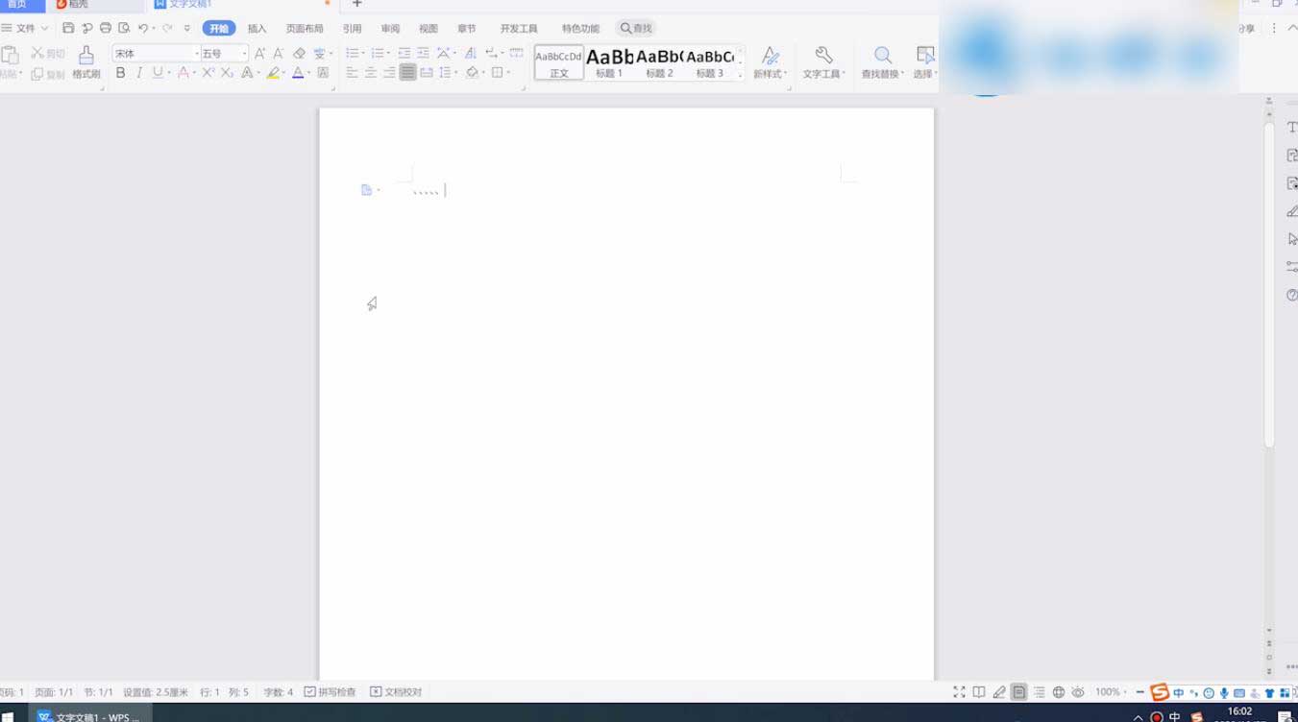Toggle outline view in status bar
The image size is (1298, 722).
tap(1039, 692)
